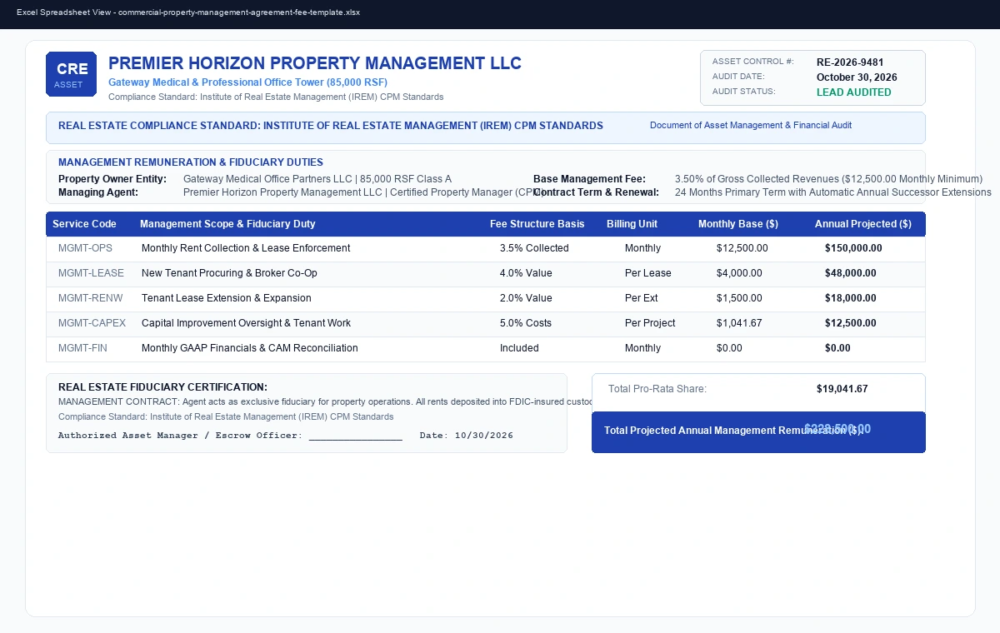
Task: Select the MGMT-LEASE service code cell
Action: 91,273
